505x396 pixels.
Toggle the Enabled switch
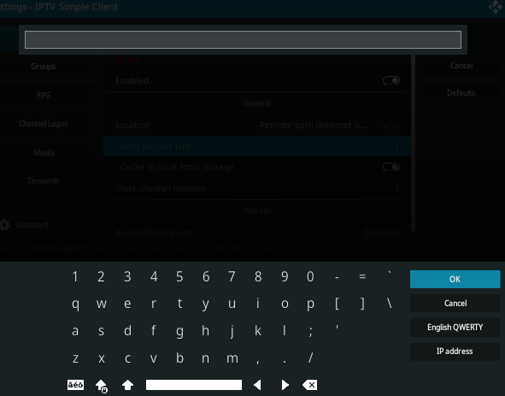pyautogui.click(x=391, y=80)
